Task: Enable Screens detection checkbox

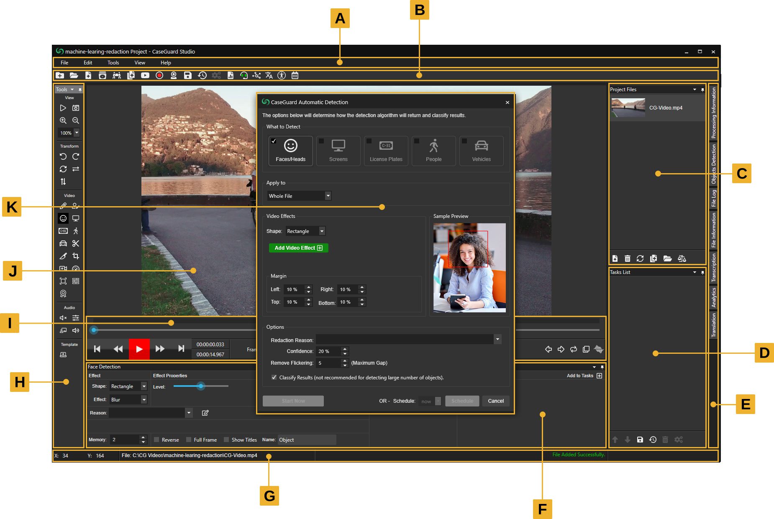Action: (x=321, y=141)
